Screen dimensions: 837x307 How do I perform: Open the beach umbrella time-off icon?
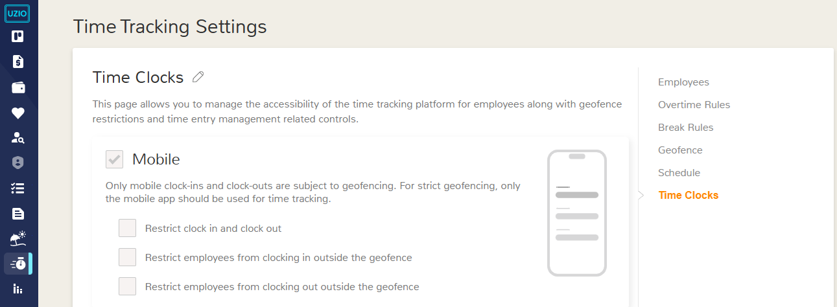pyautogui.click(x=18, y=238)
